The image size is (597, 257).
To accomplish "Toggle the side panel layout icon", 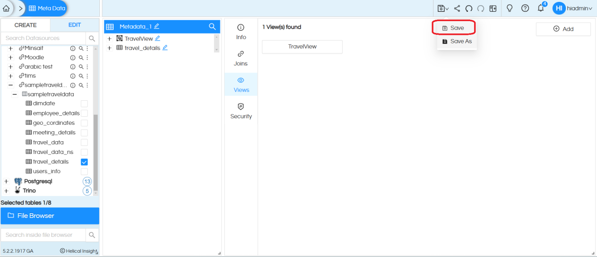I will point(493,8).
